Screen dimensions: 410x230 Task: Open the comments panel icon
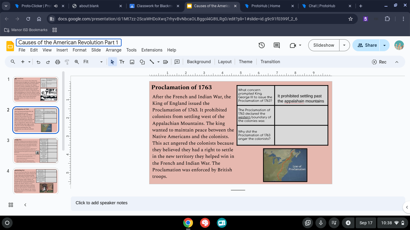(277, 45)
